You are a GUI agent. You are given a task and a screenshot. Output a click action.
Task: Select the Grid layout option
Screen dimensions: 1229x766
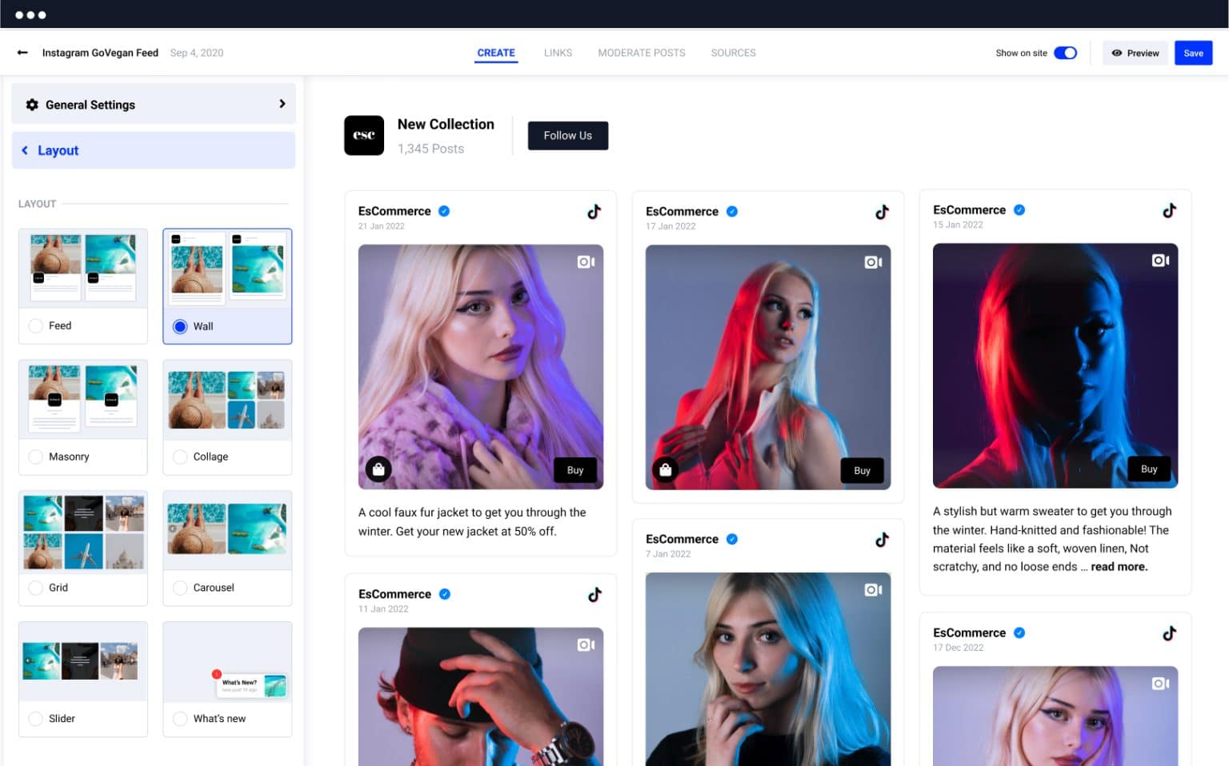(x=35, y=587)
